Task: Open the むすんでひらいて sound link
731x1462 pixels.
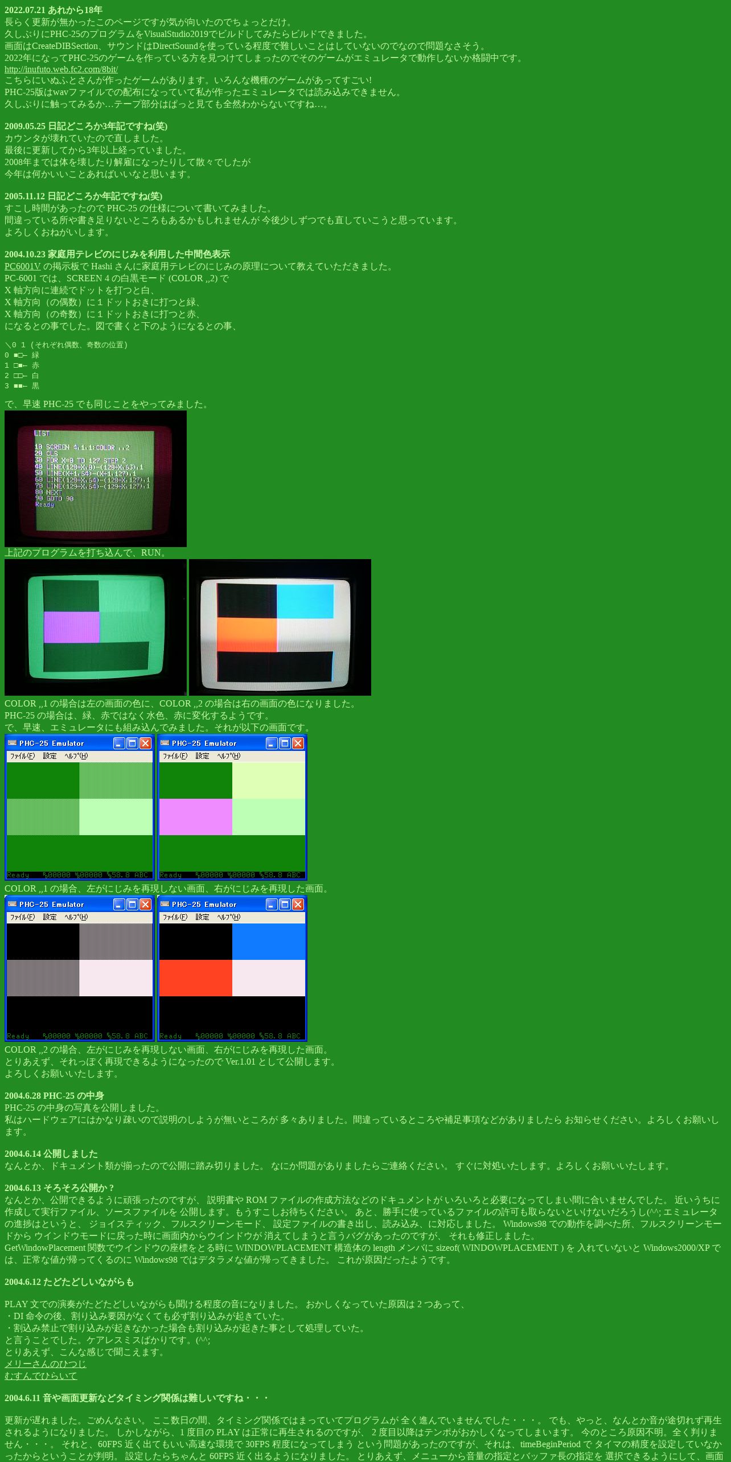Action: 41,1376
